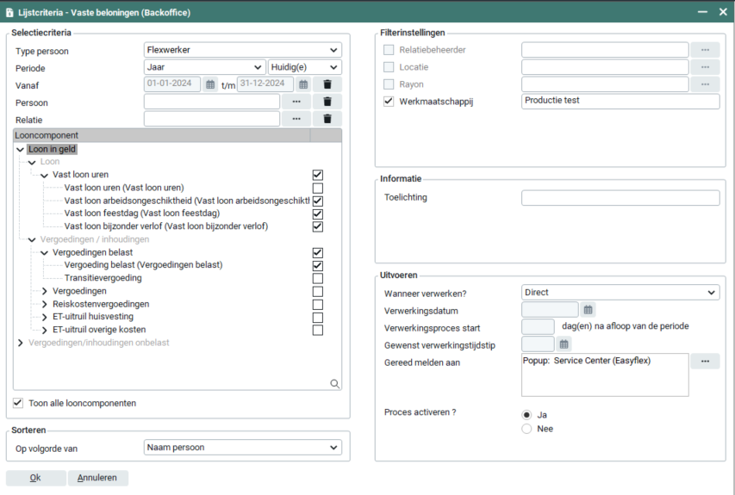Open the Vanaf start date calendar picker
Screen dimensions: 735x495
[210, 84]
